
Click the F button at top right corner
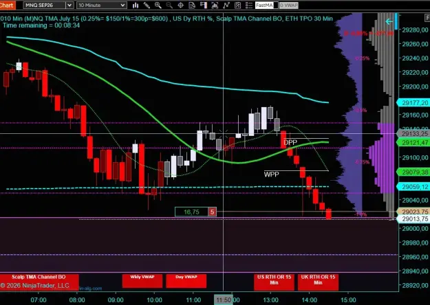coord(427,18)
